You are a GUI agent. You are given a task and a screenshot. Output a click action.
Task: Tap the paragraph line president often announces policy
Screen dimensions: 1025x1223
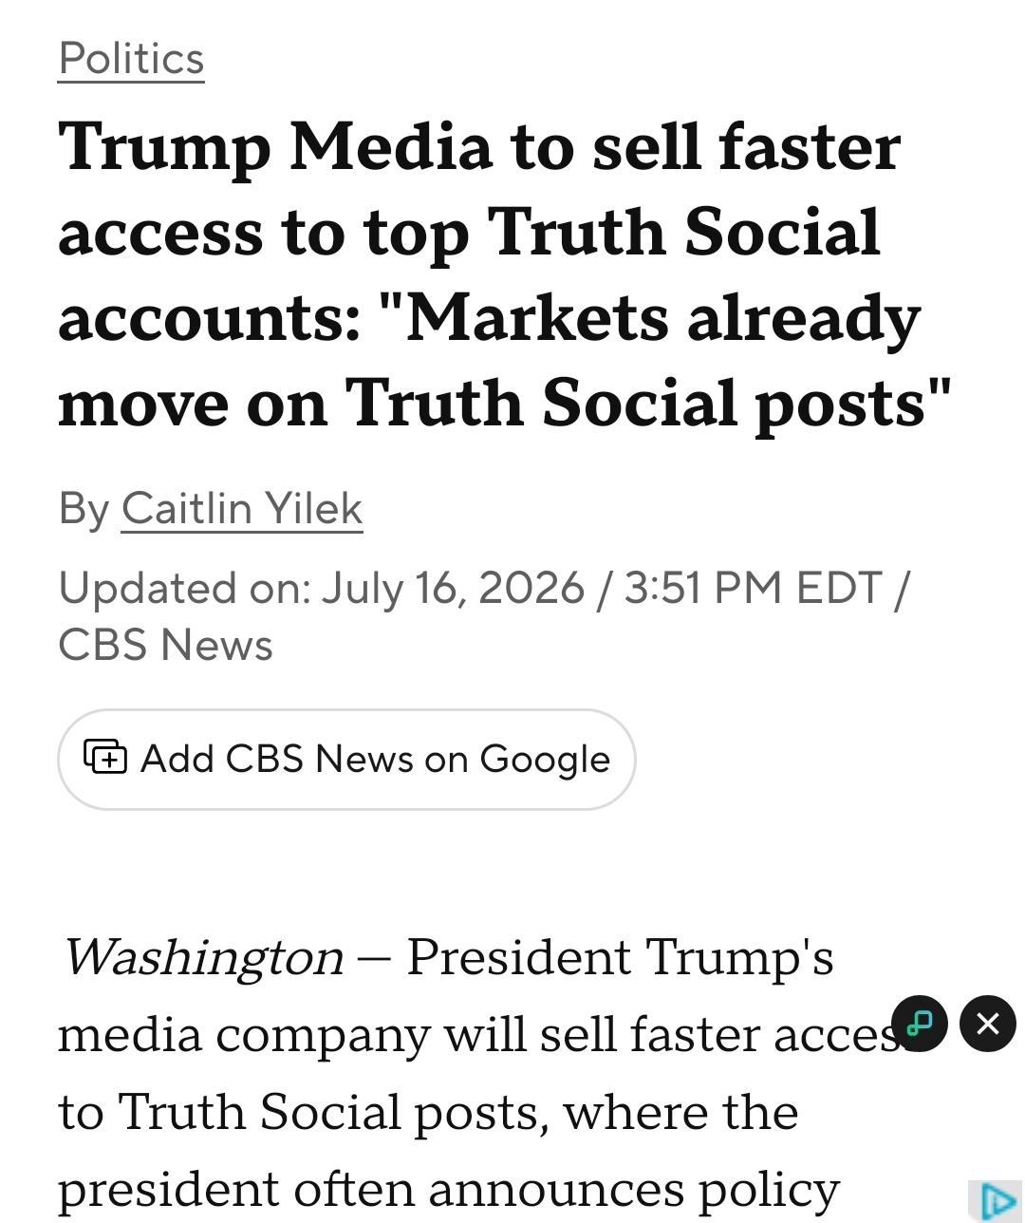pyautogui.click(x=449, y=1190)
